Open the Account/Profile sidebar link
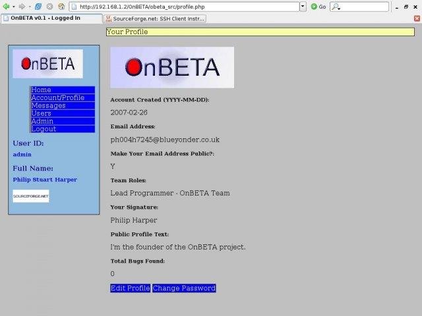This screenshot has height=316, width=422. click(63, 97)
